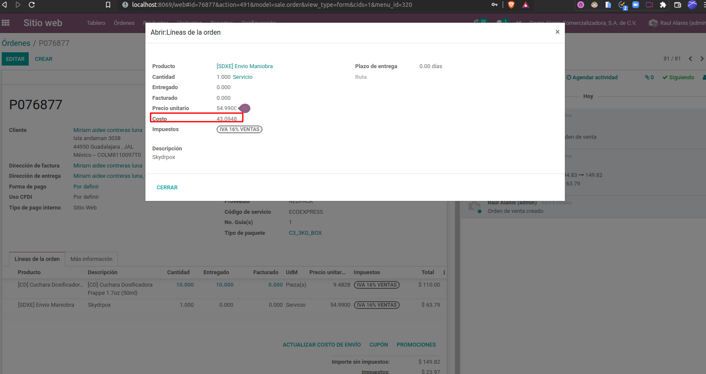Click the Servicio unit of measure link

[x=242, y=77]
